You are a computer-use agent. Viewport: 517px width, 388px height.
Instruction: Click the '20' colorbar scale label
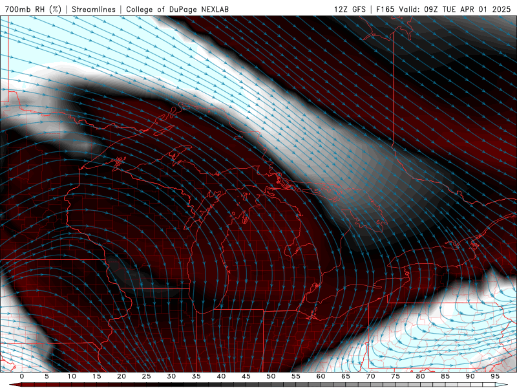121,376
